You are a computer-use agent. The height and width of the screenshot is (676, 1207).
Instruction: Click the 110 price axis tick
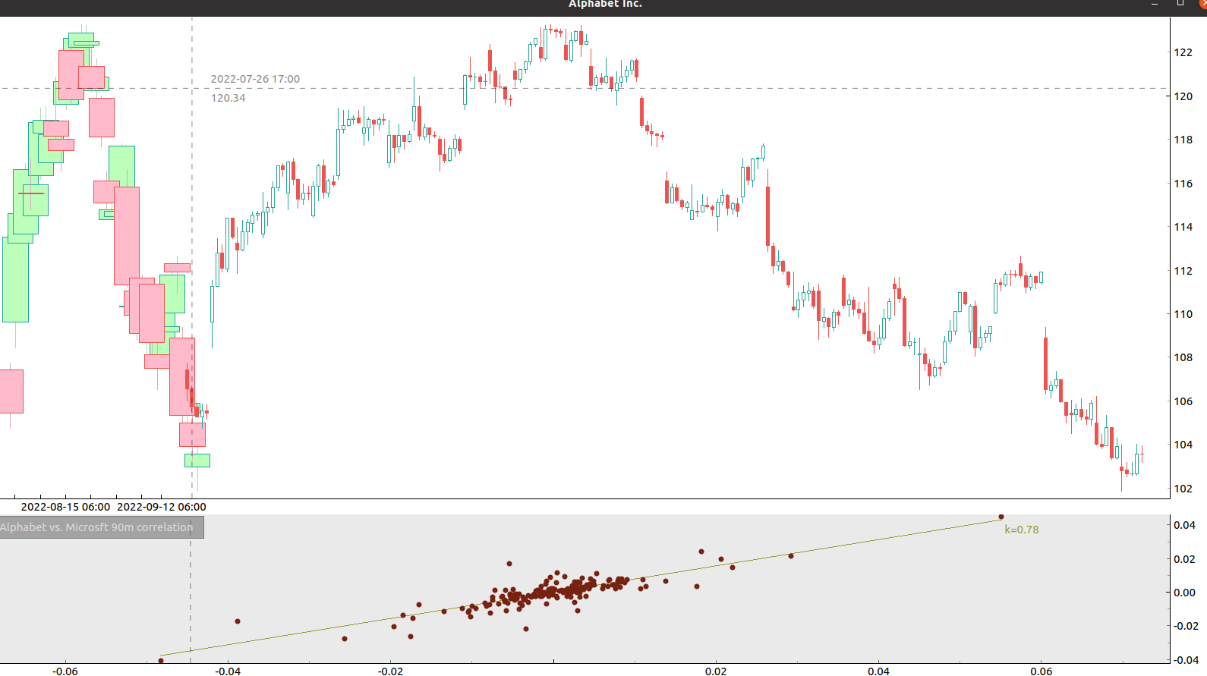1183,314
